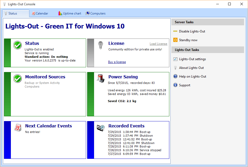
Task: Close the Lights-Out Console window
Action: (242, 4)
